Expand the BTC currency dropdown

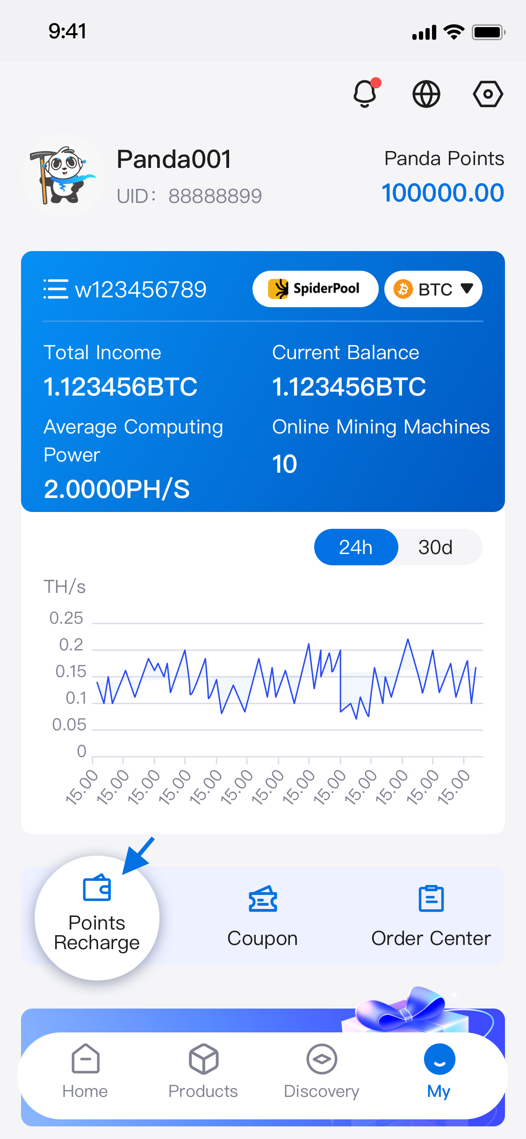433,289
